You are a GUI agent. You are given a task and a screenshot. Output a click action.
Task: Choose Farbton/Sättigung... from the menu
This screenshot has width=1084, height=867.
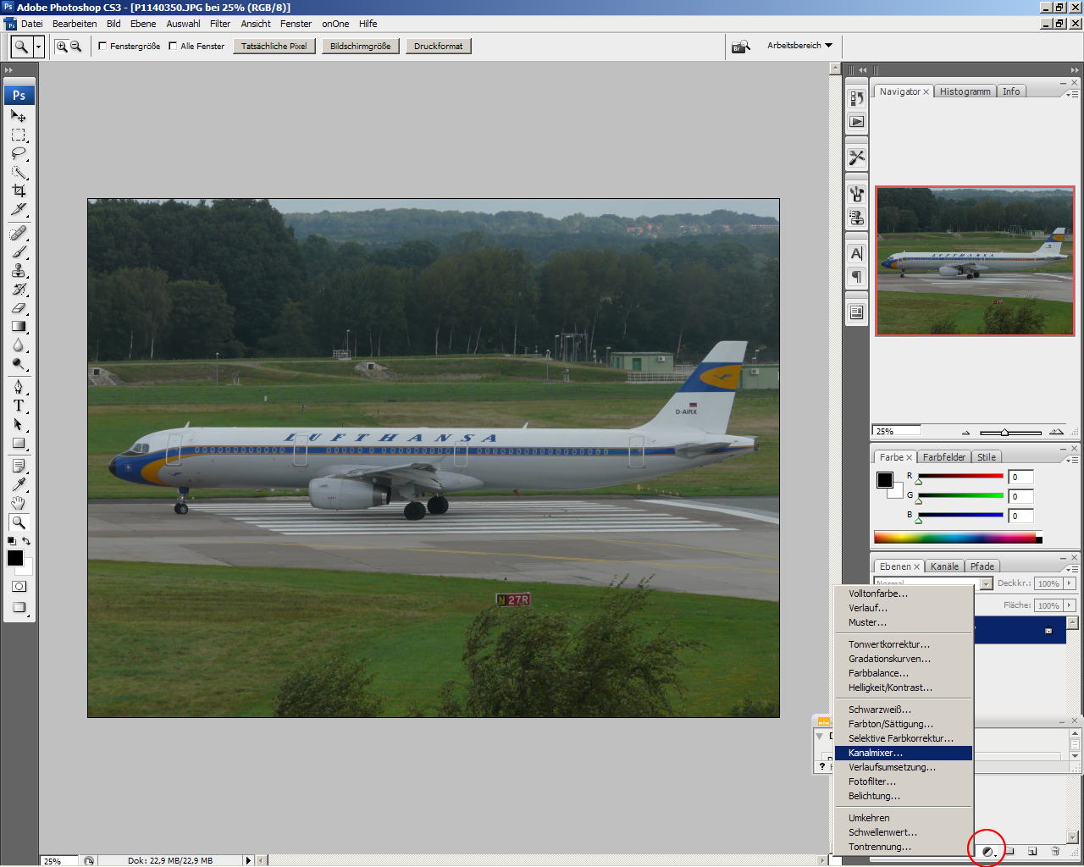click(904, 724)
